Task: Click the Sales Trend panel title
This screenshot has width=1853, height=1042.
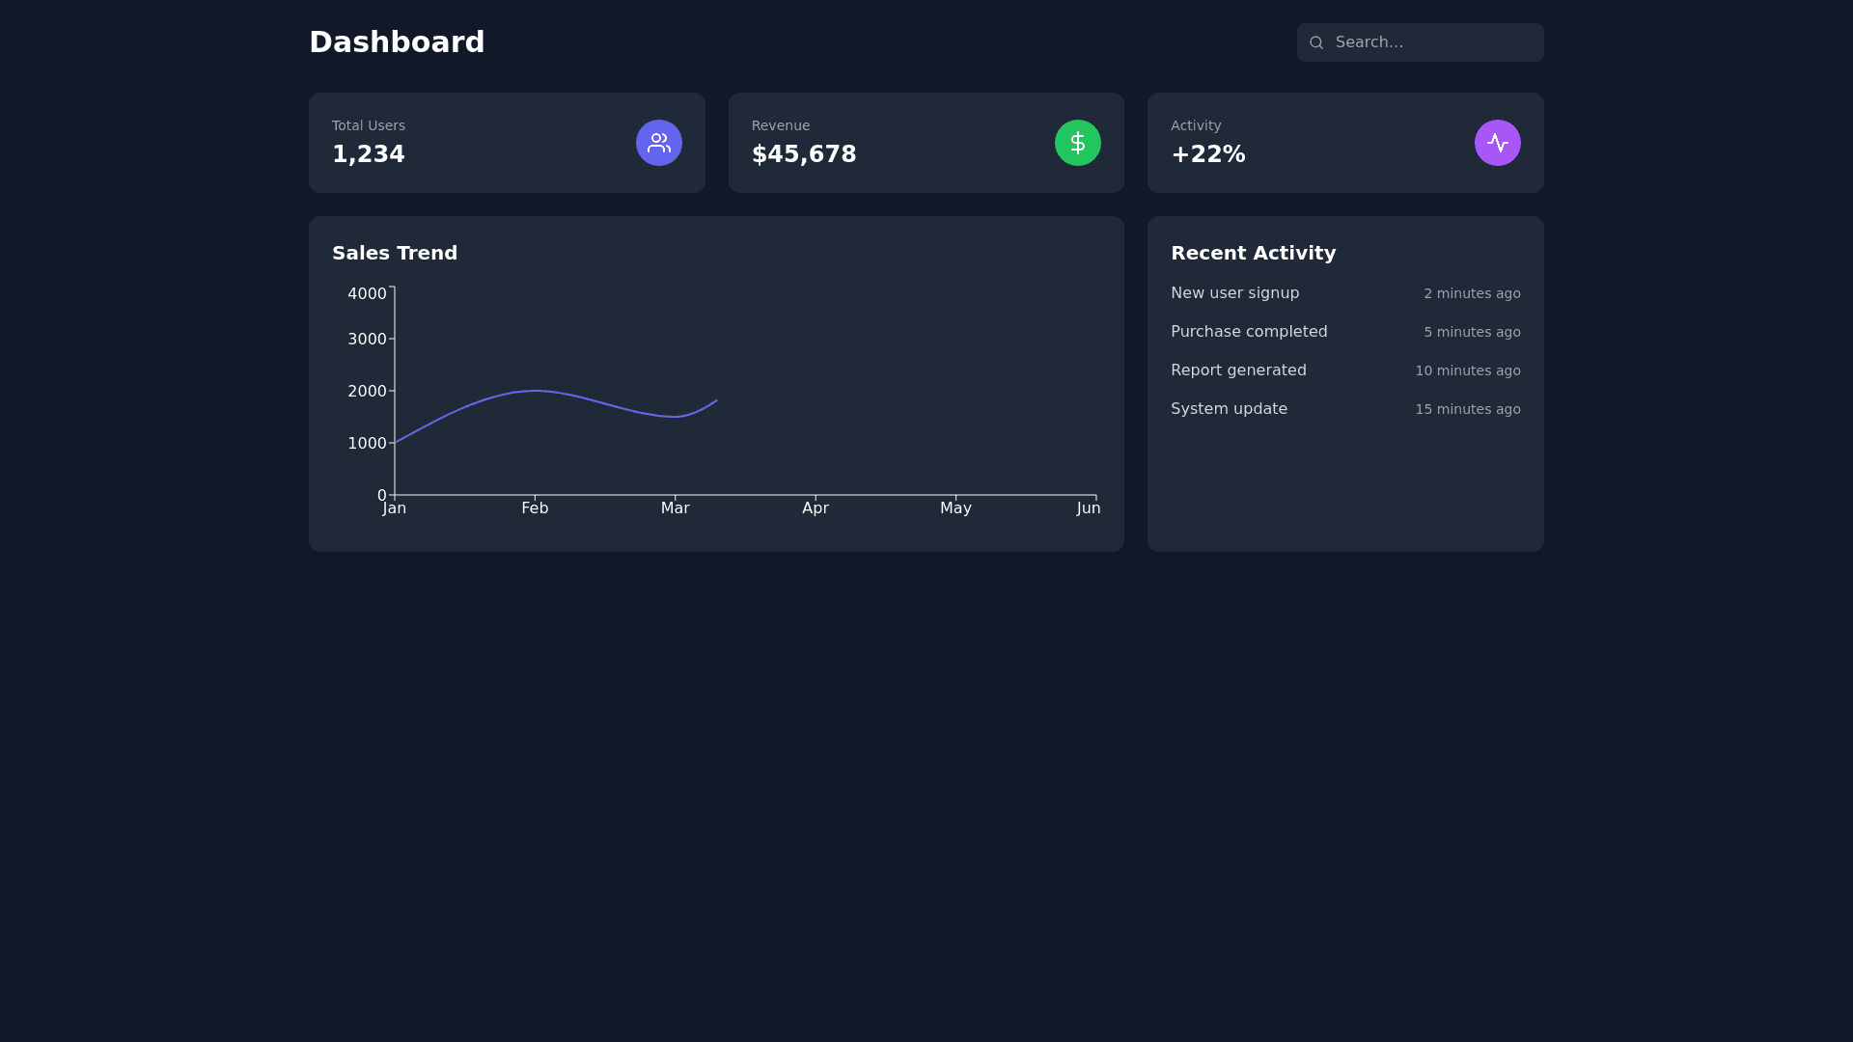Action: coord(395,253)
